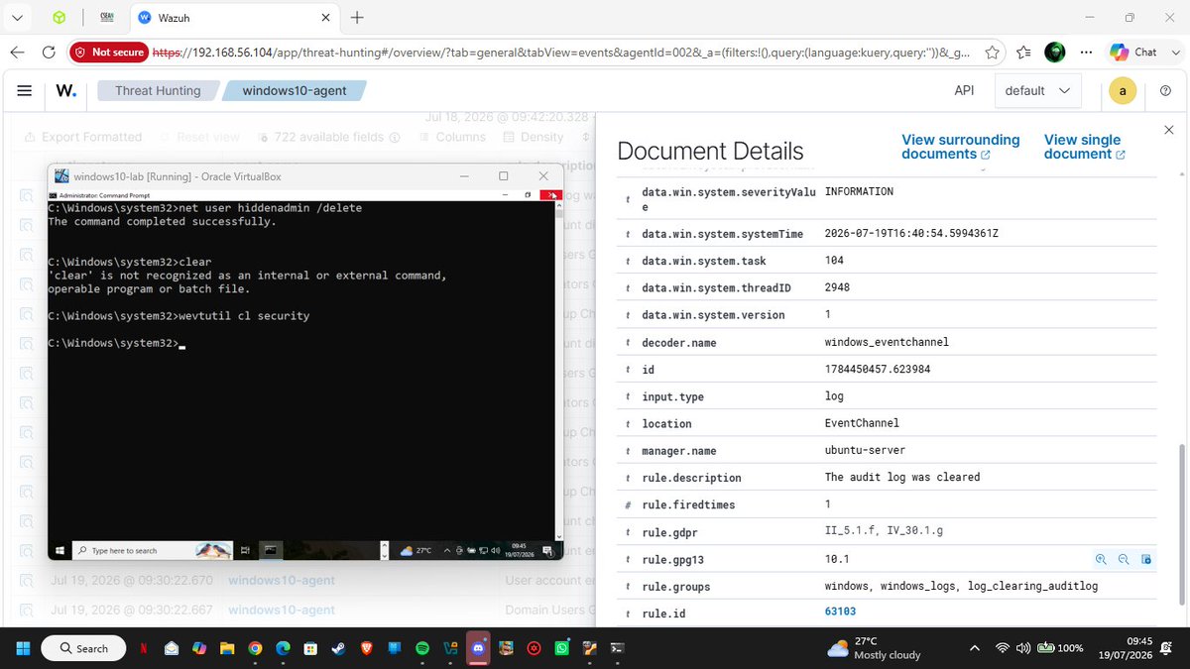Open the Threat Hunting breadcrumb
Viewport: 1190px width, 669px height.
pos(158,90)
